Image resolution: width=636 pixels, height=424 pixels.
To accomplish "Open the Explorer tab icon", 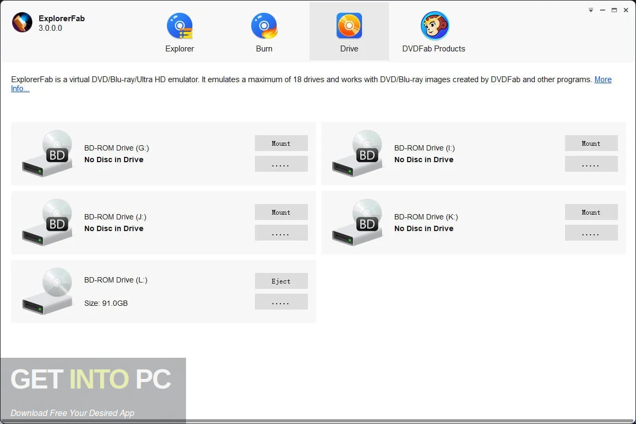I will tap(180, 26).
